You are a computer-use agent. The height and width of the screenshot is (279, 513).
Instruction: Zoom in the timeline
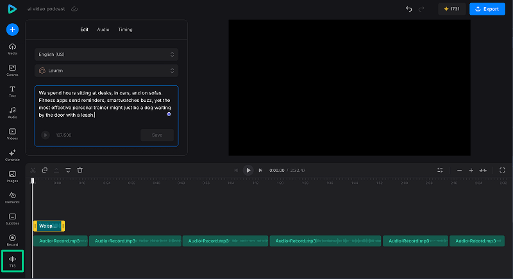pos(471,170)
